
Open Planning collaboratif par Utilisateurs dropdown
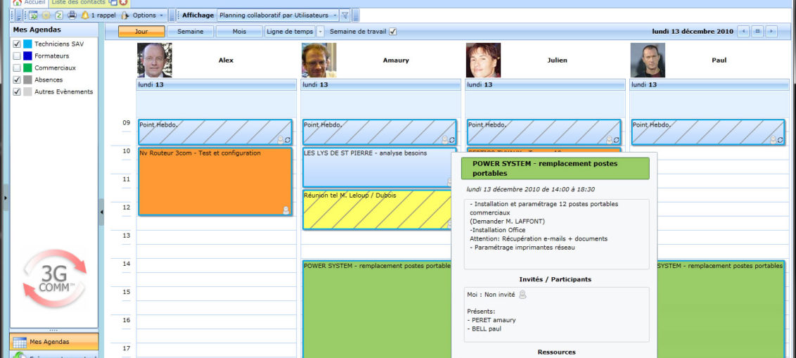277,15
